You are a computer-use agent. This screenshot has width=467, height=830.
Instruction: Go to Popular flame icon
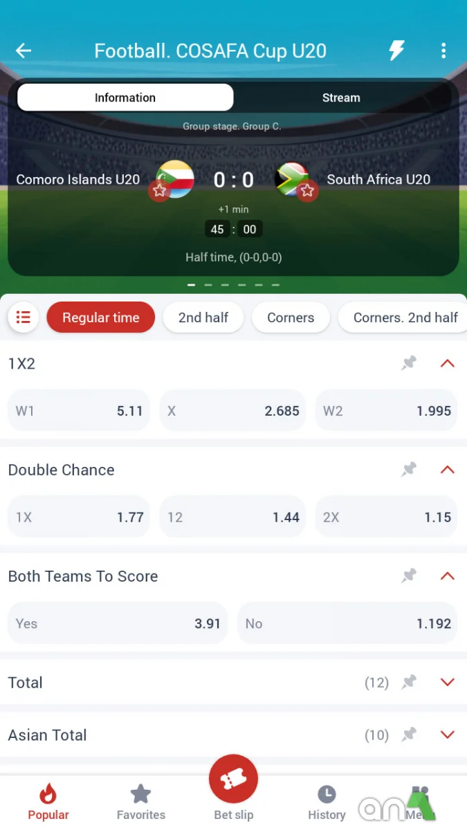[x=48, y=793]
